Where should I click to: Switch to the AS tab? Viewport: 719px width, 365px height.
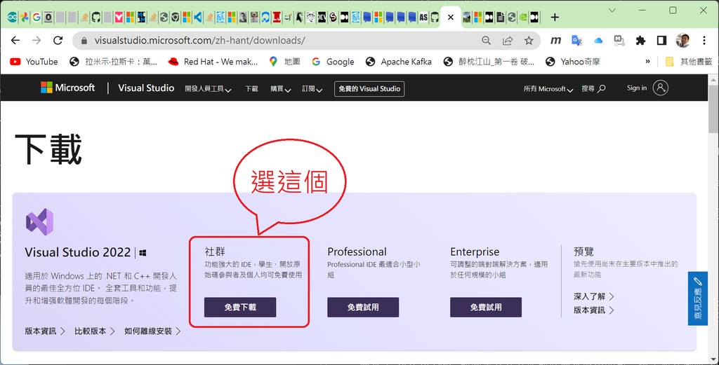(x=423, y=18)
